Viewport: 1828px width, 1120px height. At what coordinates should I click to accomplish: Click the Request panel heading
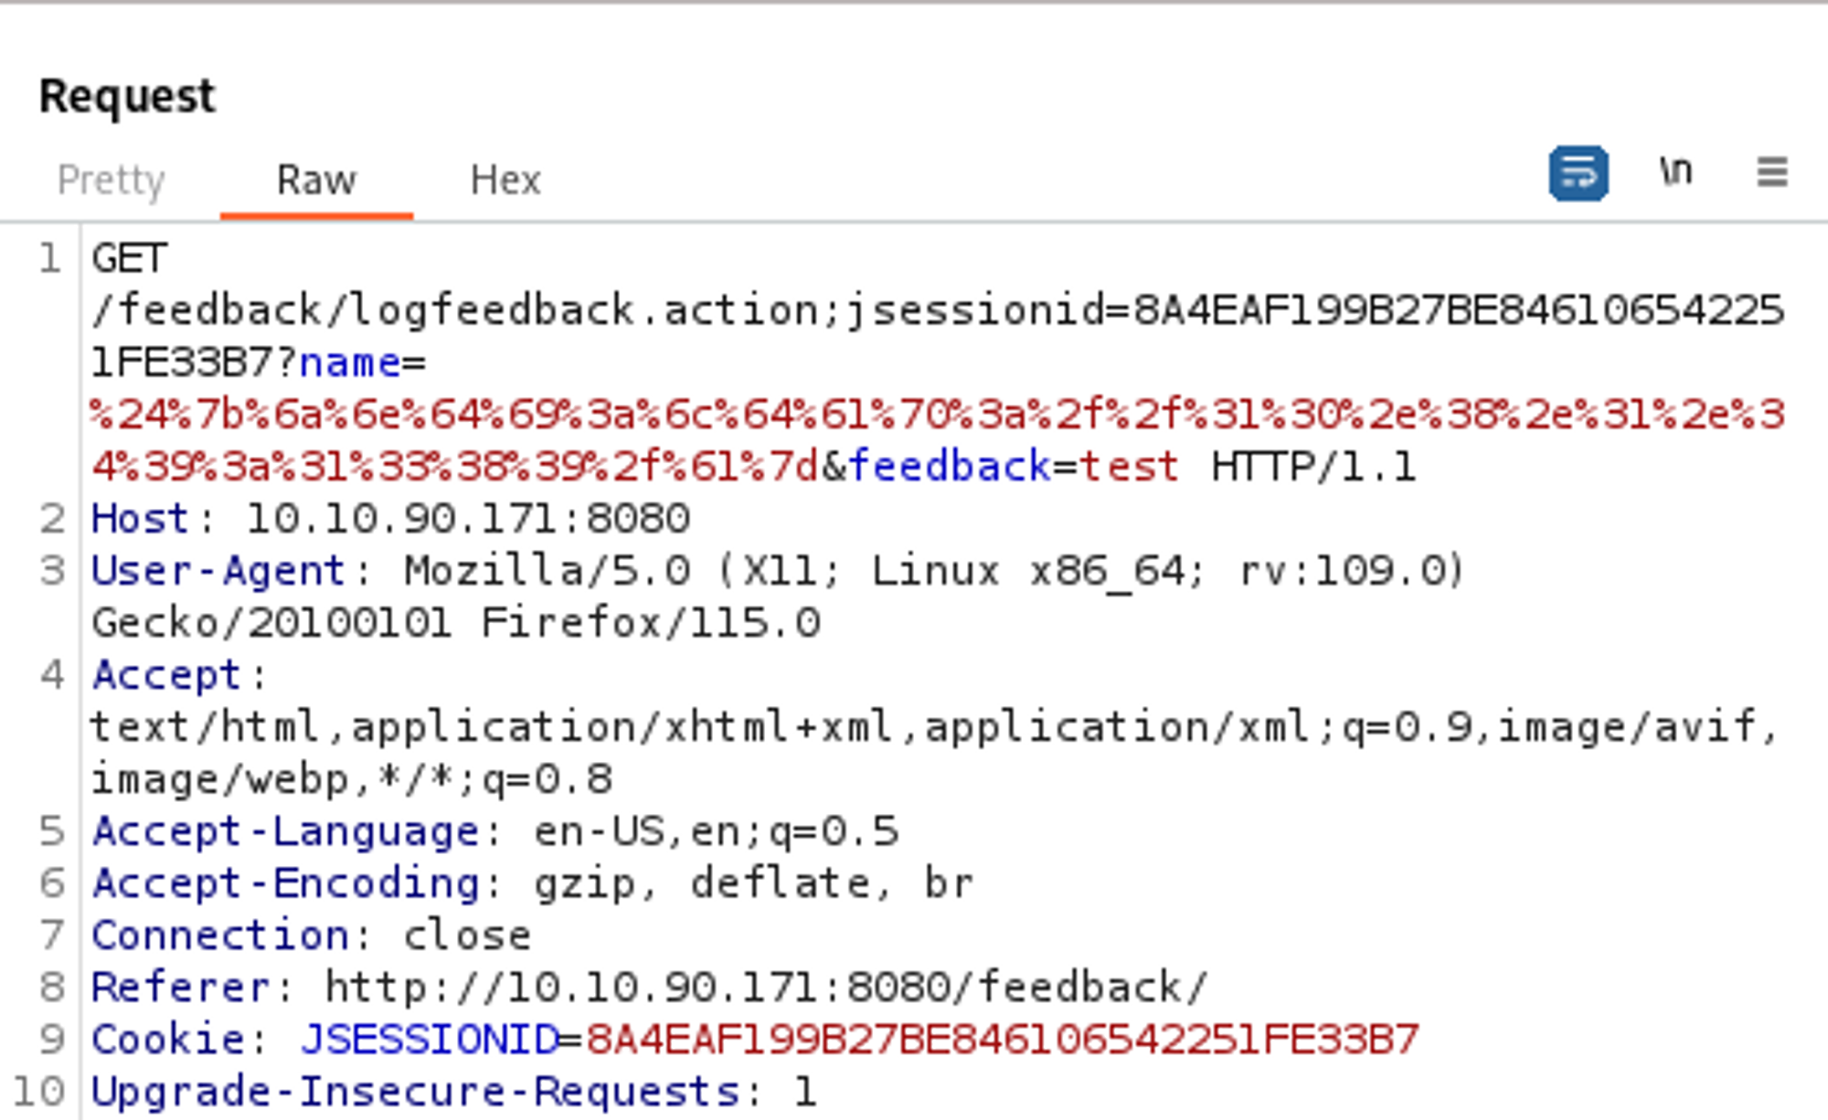[x=127, y=96]
